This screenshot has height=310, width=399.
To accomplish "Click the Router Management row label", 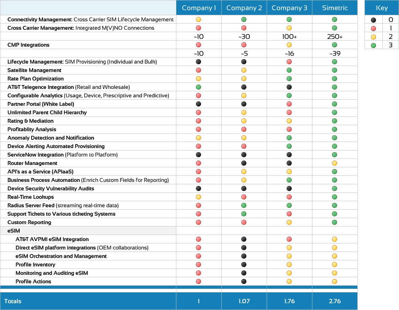I will (x=32, y=163).
